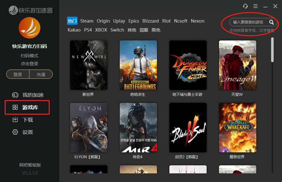Image resolution: width=282 pixels, height=182 pixels.
Task: Click the 充值 recharge button
Action: (x=41, y=74)
